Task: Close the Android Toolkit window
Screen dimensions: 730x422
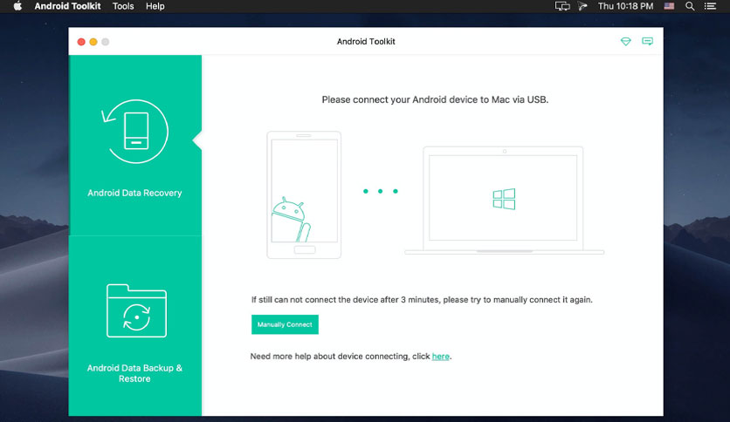Action: tap(81, 42)
